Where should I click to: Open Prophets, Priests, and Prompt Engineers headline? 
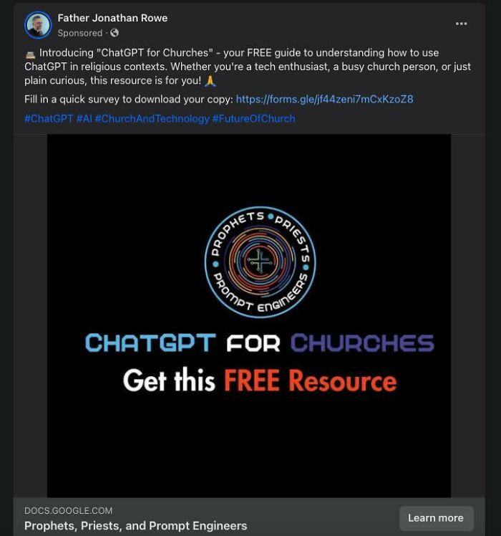(135, 526)
